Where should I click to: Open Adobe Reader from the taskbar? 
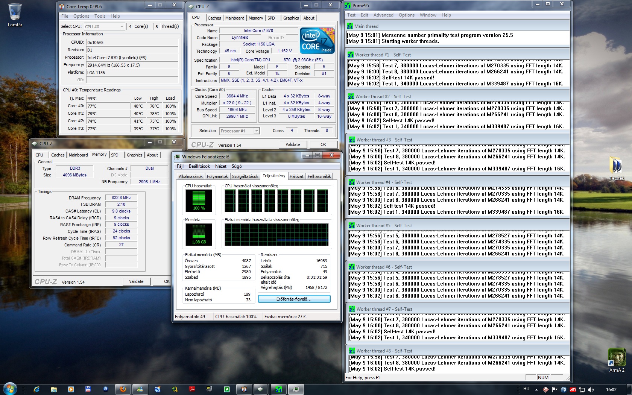click(192, 389)
